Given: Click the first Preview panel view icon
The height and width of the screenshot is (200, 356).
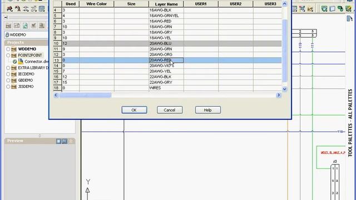Looking at the screenshot, I should tap(58, 141).
